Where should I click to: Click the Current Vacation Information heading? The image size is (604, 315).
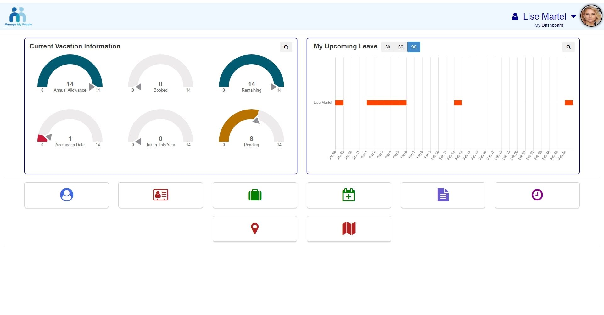pyautogui.click(x=75, y=46)
